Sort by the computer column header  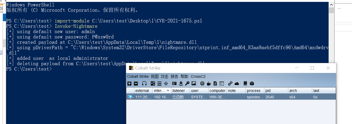click(x=218, y=91)
